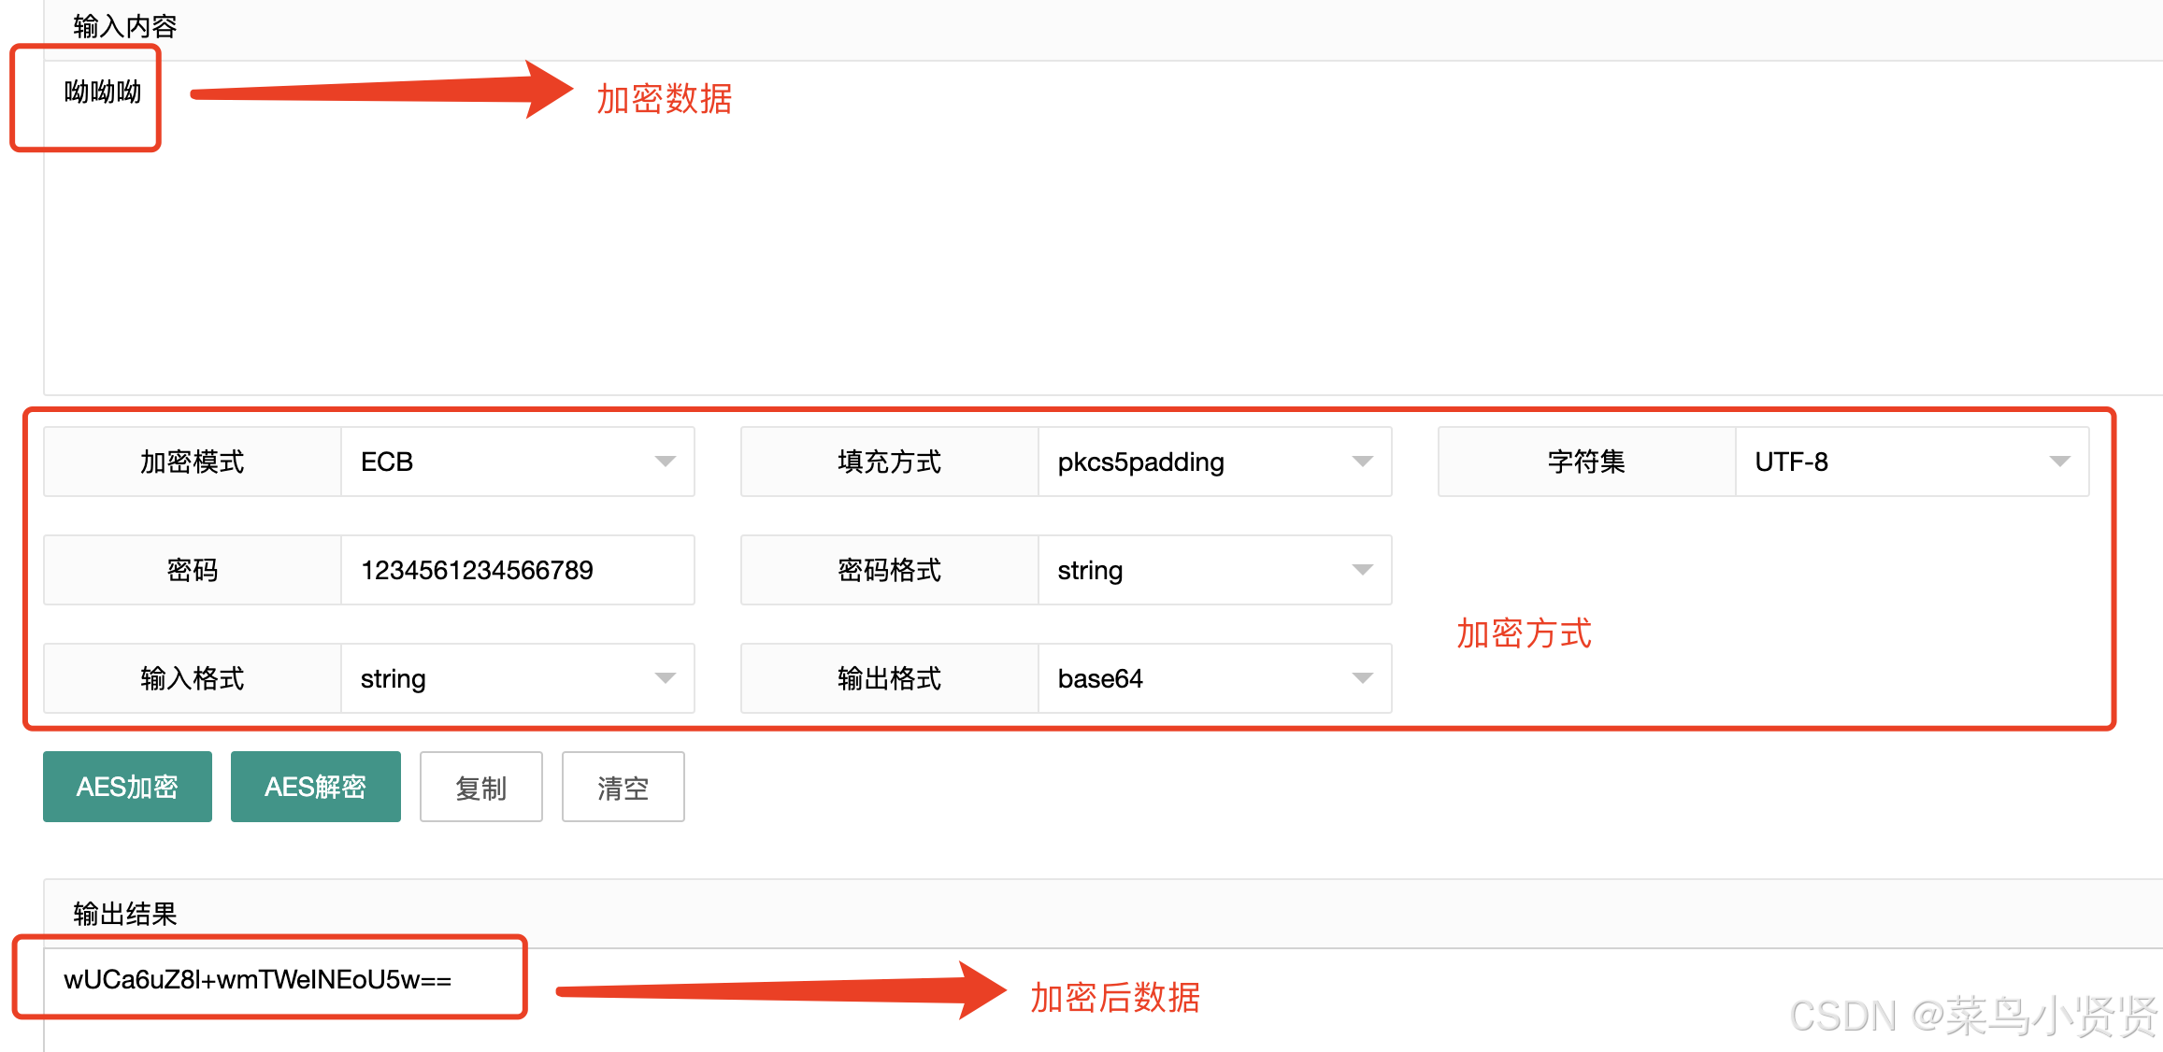Click the dropdown arrow beside pkcs5padding
This screenshot has height=1052, width=2163.
point(1364,461)
